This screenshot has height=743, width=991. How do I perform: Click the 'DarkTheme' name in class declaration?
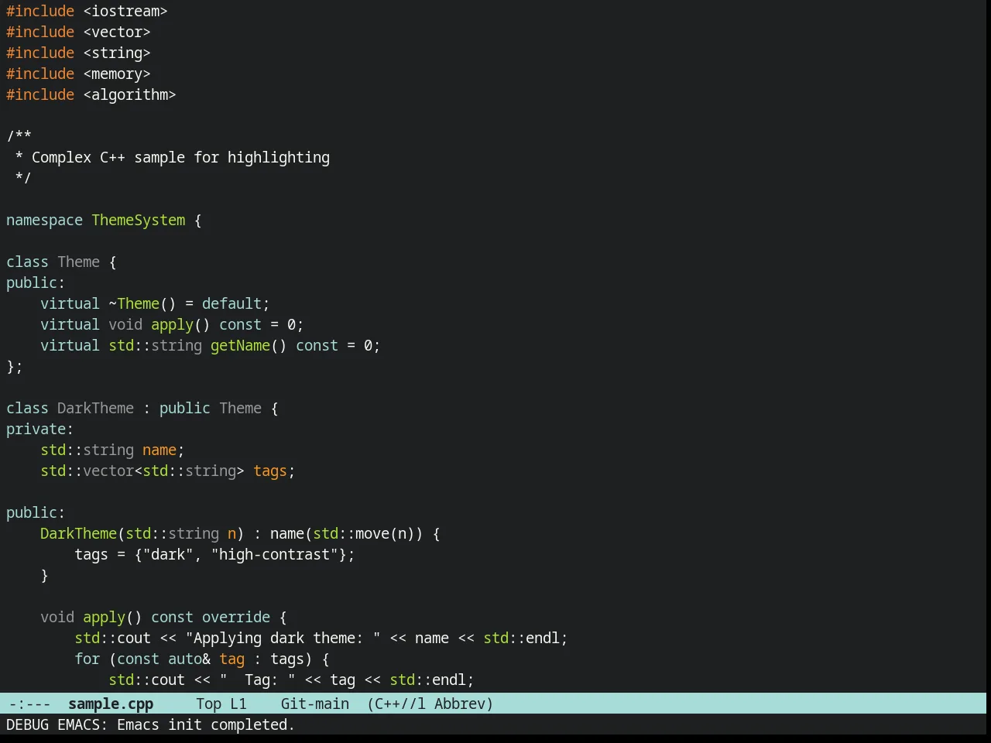(96, 408)
